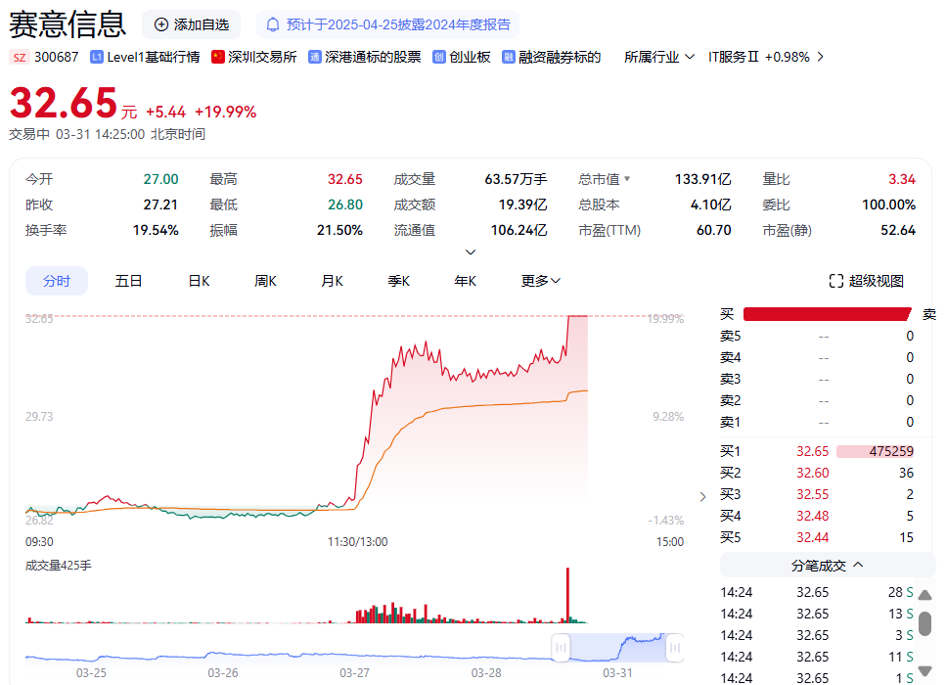Switch to the 日K chart tab

199,281
